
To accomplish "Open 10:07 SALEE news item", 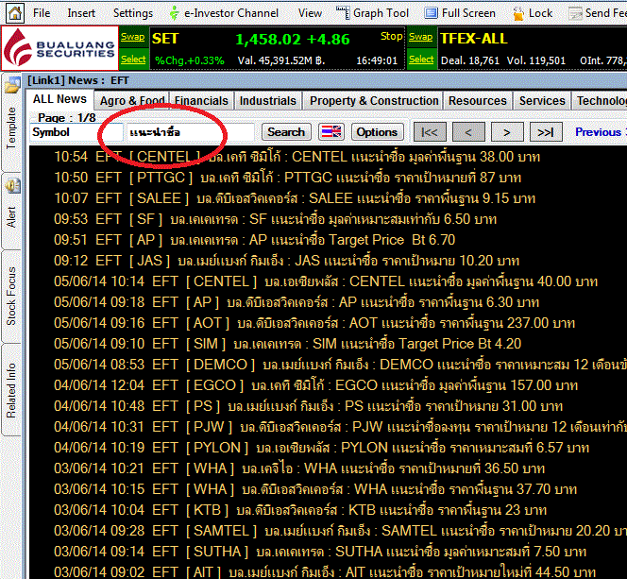I will pos(295,198).
